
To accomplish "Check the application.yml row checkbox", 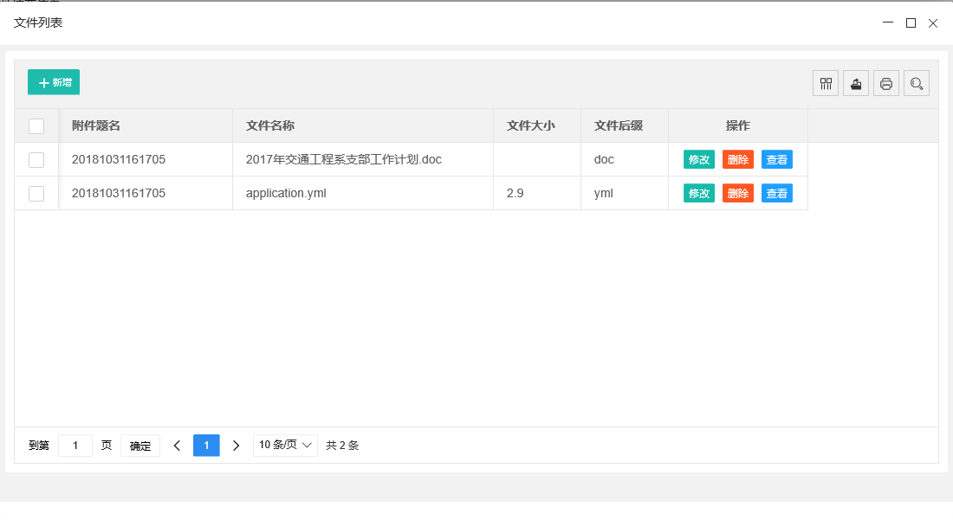I will (x=36, y=194).
